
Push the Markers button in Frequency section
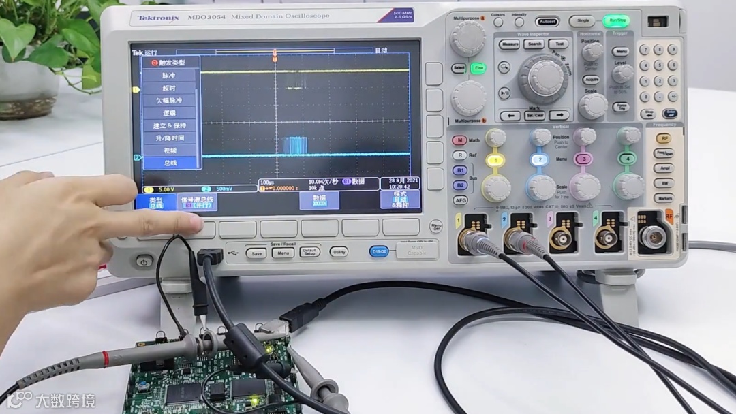664,198
